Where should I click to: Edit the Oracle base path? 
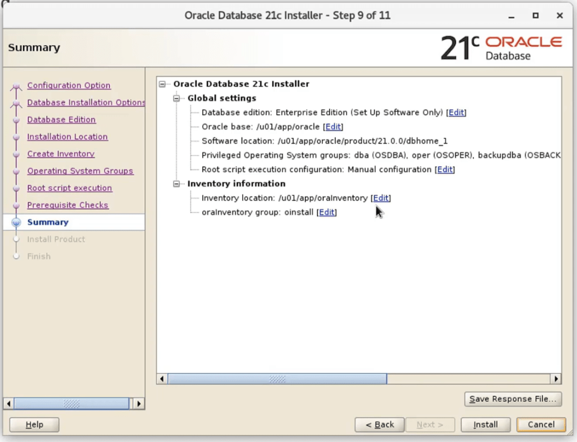coord(333,127)
